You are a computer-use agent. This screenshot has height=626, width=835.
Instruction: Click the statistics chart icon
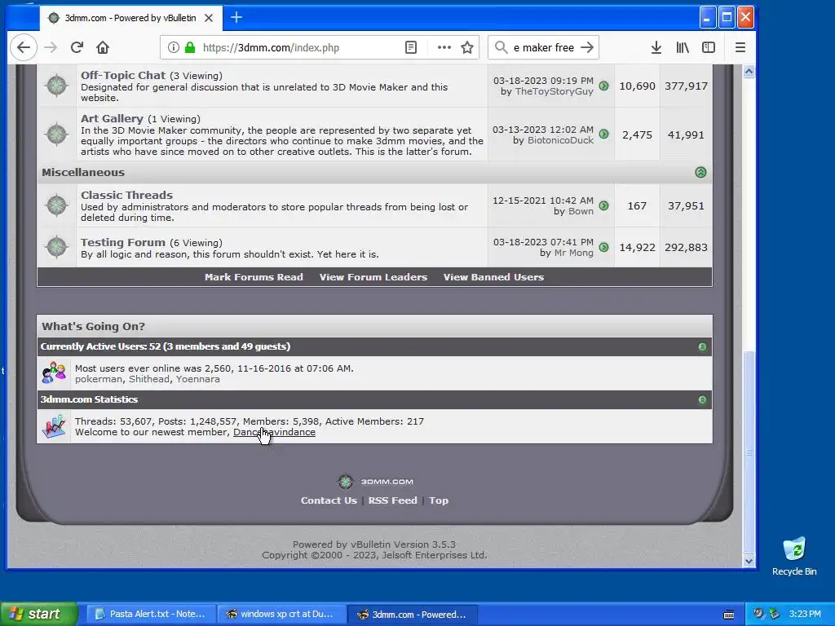(54, 425)
